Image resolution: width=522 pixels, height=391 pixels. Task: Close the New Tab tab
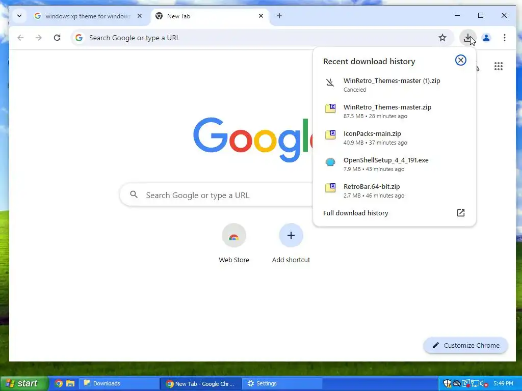pyautogui.click(x=261, y=16)
